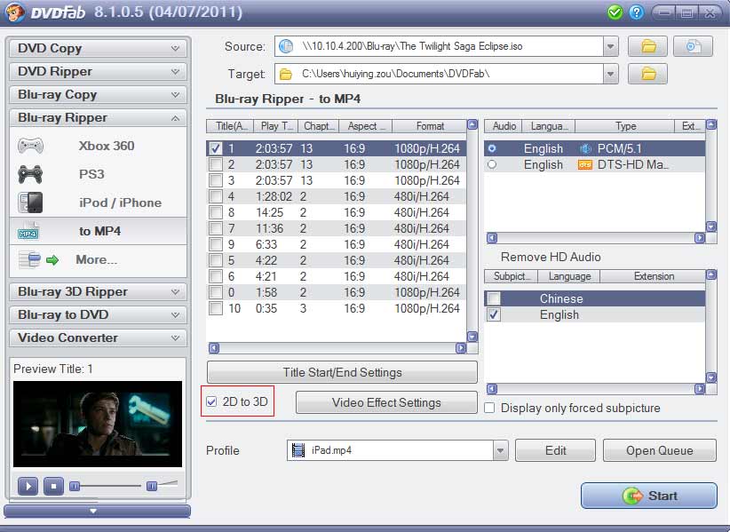Expand Video Converter section
The width and height of the screenshot is (730, 532).
[x=98, y=337]
